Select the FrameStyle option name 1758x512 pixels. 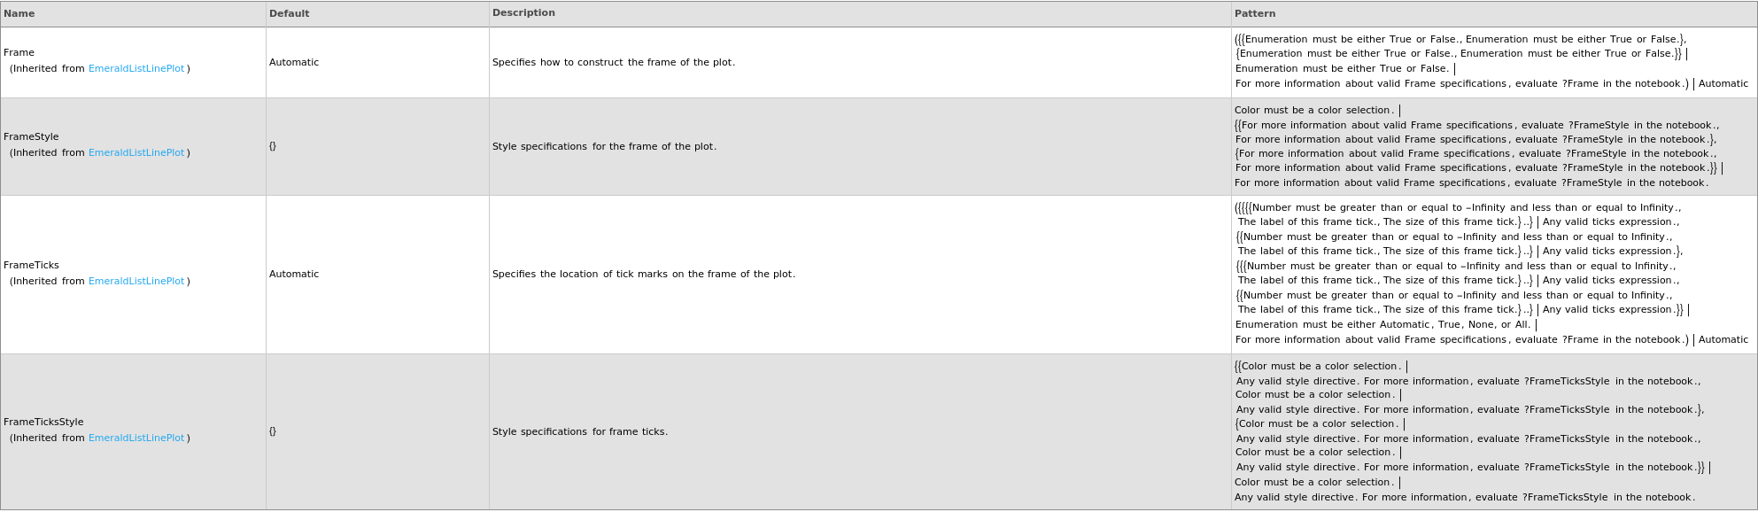[31, 137]
